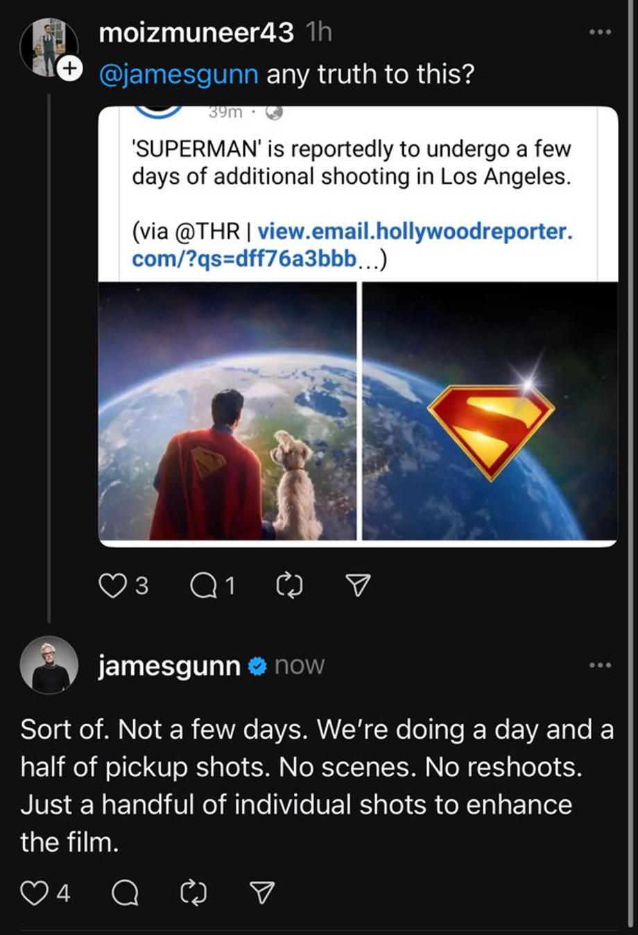Viewport: 638px width, 935px height.
Task: Reply to jamesgunn's comment
Action: click(125, 893)
